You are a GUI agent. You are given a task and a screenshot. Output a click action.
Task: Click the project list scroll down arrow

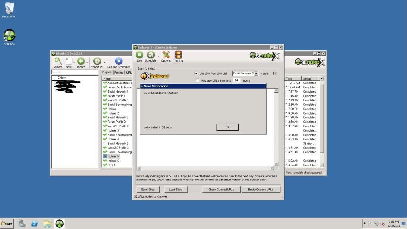click(x=322, y=165)
